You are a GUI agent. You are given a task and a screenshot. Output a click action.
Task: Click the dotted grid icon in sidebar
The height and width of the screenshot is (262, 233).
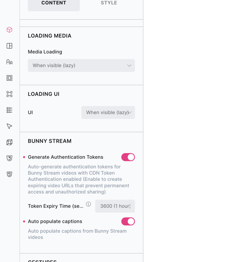point(9,110)
